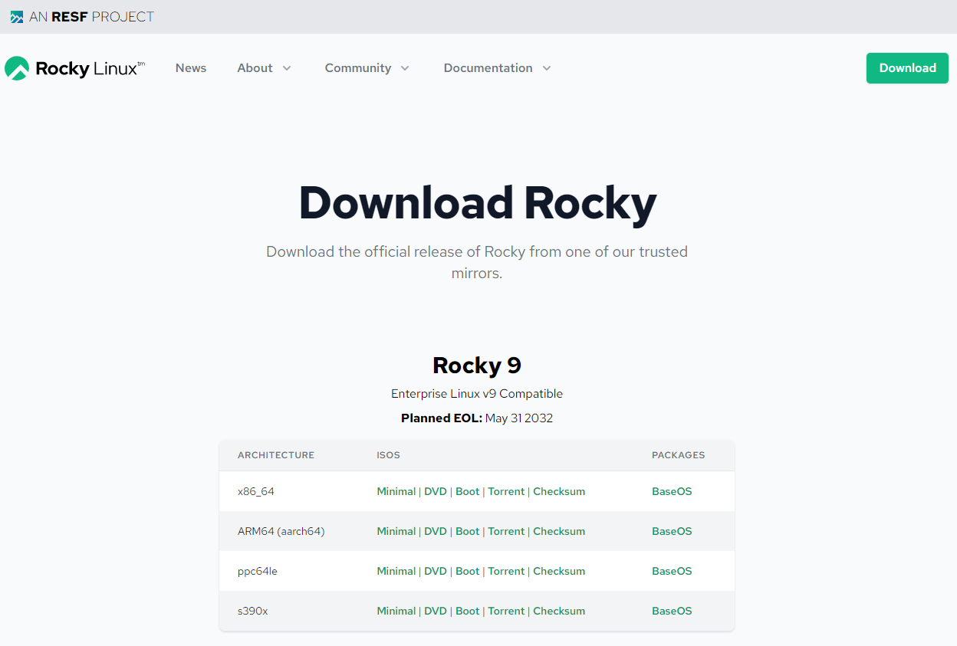Click the RESF project icon in top bar
This screenshot has height=646, width=957.
(15, 15)
